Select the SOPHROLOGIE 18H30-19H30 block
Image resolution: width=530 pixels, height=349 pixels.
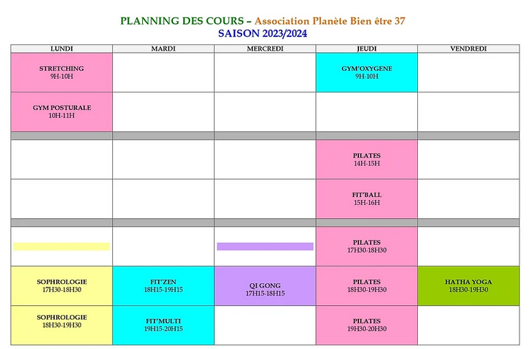click(62, 325)
